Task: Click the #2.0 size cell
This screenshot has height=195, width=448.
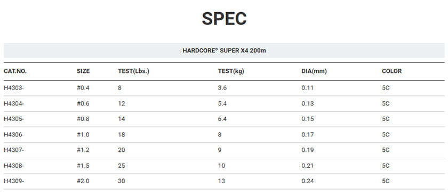Action: (x=83, y=181)
